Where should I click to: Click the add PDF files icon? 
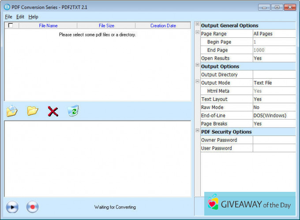(x=12, y=111)
